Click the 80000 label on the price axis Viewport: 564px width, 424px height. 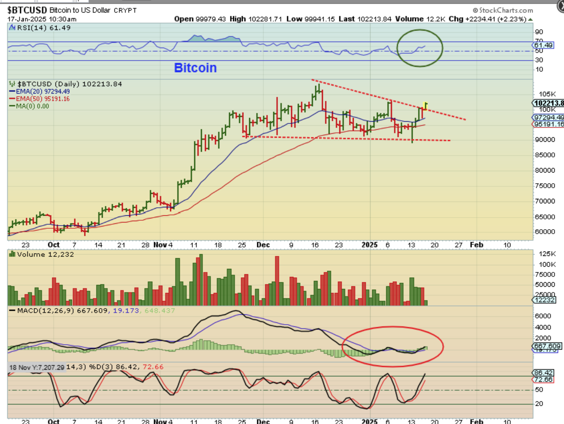tap(545, 170)
